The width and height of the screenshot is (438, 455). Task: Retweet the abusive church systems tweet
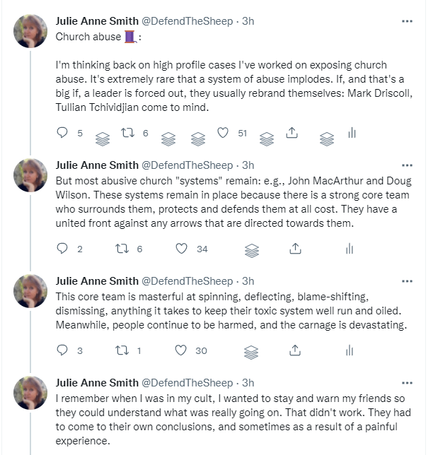122,249
